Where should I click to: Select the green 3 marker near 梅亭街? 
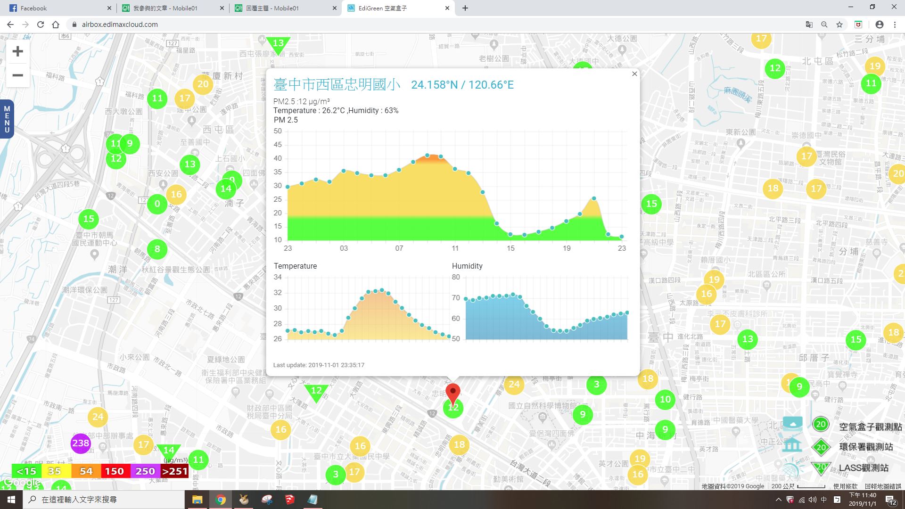[596, 384]
